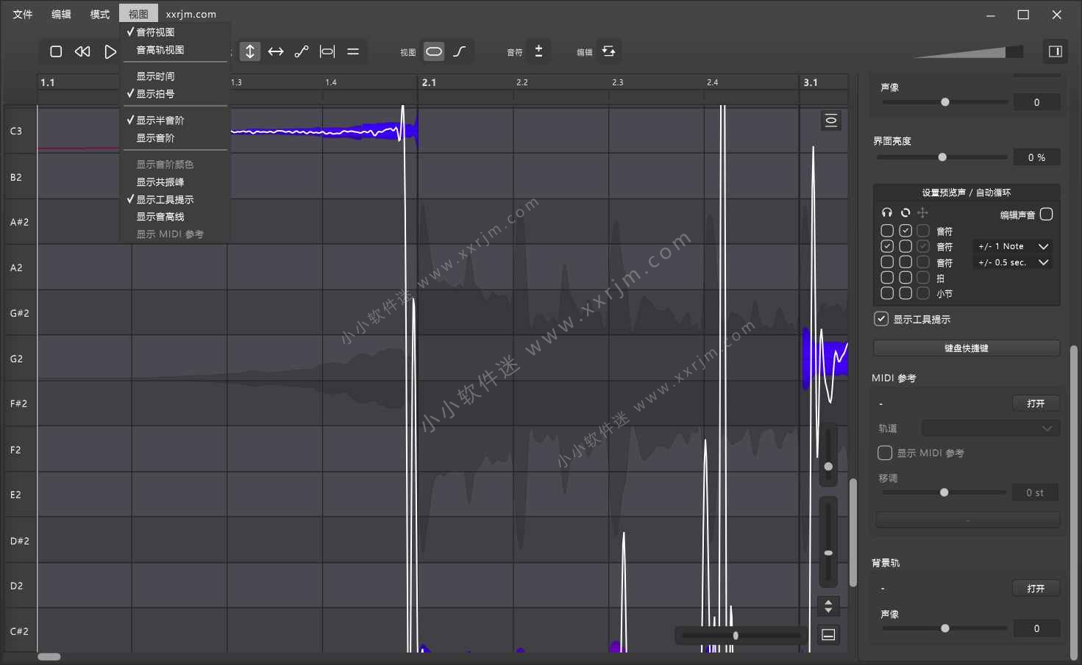Click the 键盘快捷键 button

tap(967, 348)
